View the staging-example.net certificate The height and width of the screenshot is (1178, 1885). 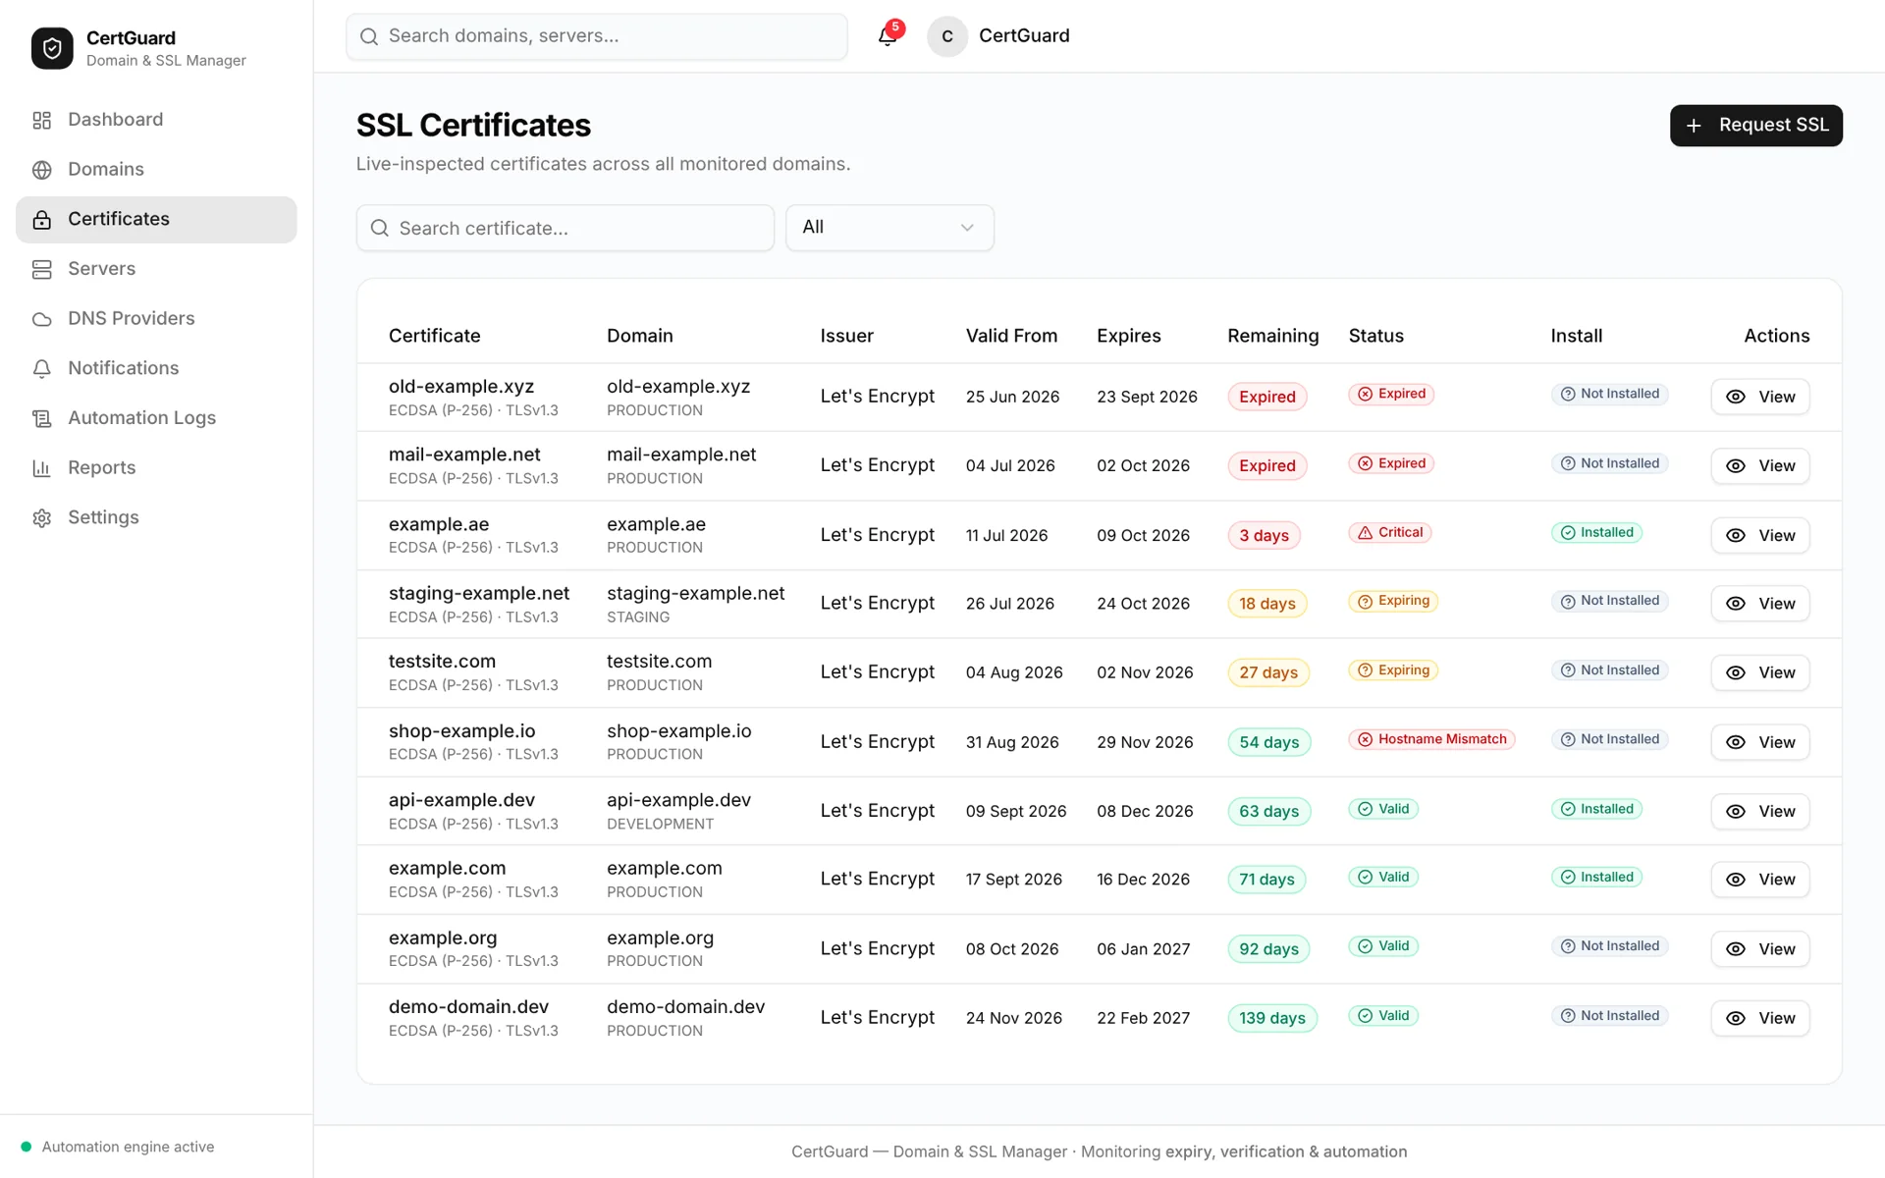coord(1759,604)
